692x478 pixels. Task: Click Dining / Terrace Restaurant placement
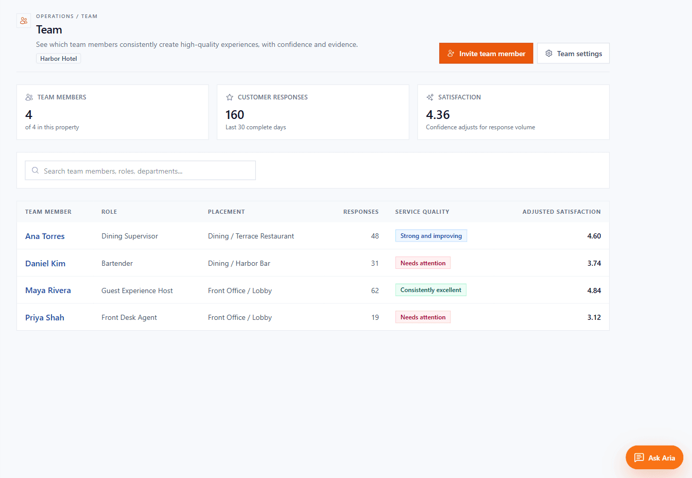tap(251, 236)
